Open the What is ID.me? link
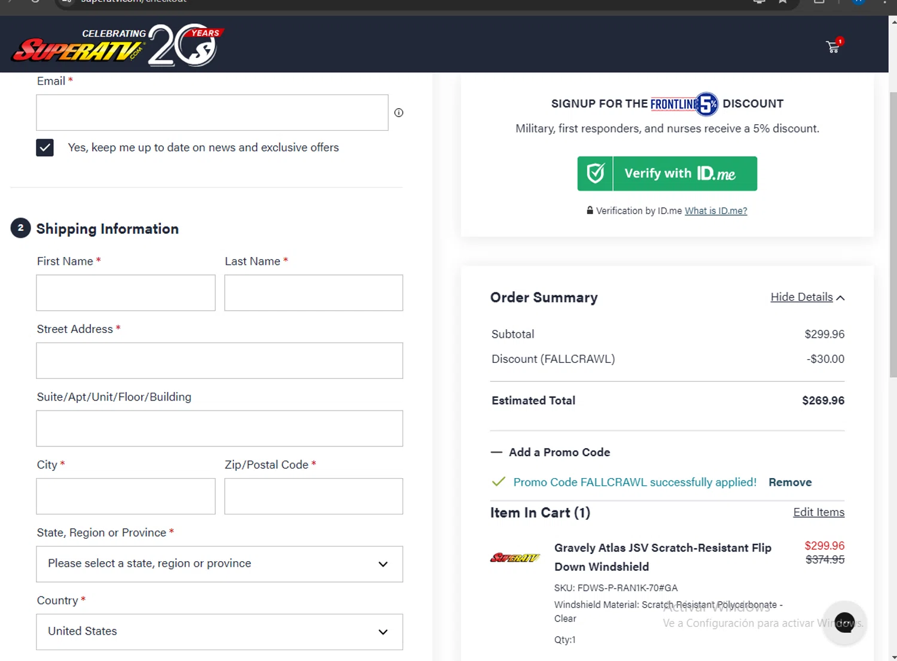This screenshot has height=661, width=897. (x=716, y=211)
